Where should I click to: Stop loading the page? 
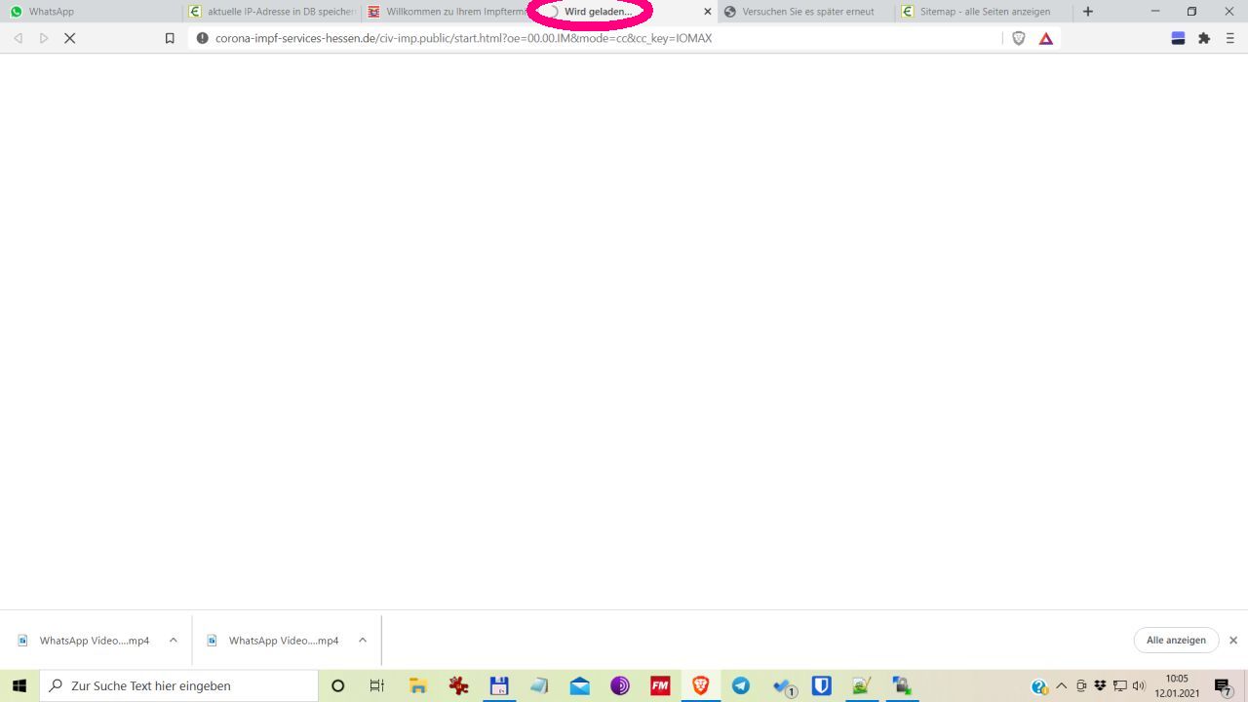(70, 38)
